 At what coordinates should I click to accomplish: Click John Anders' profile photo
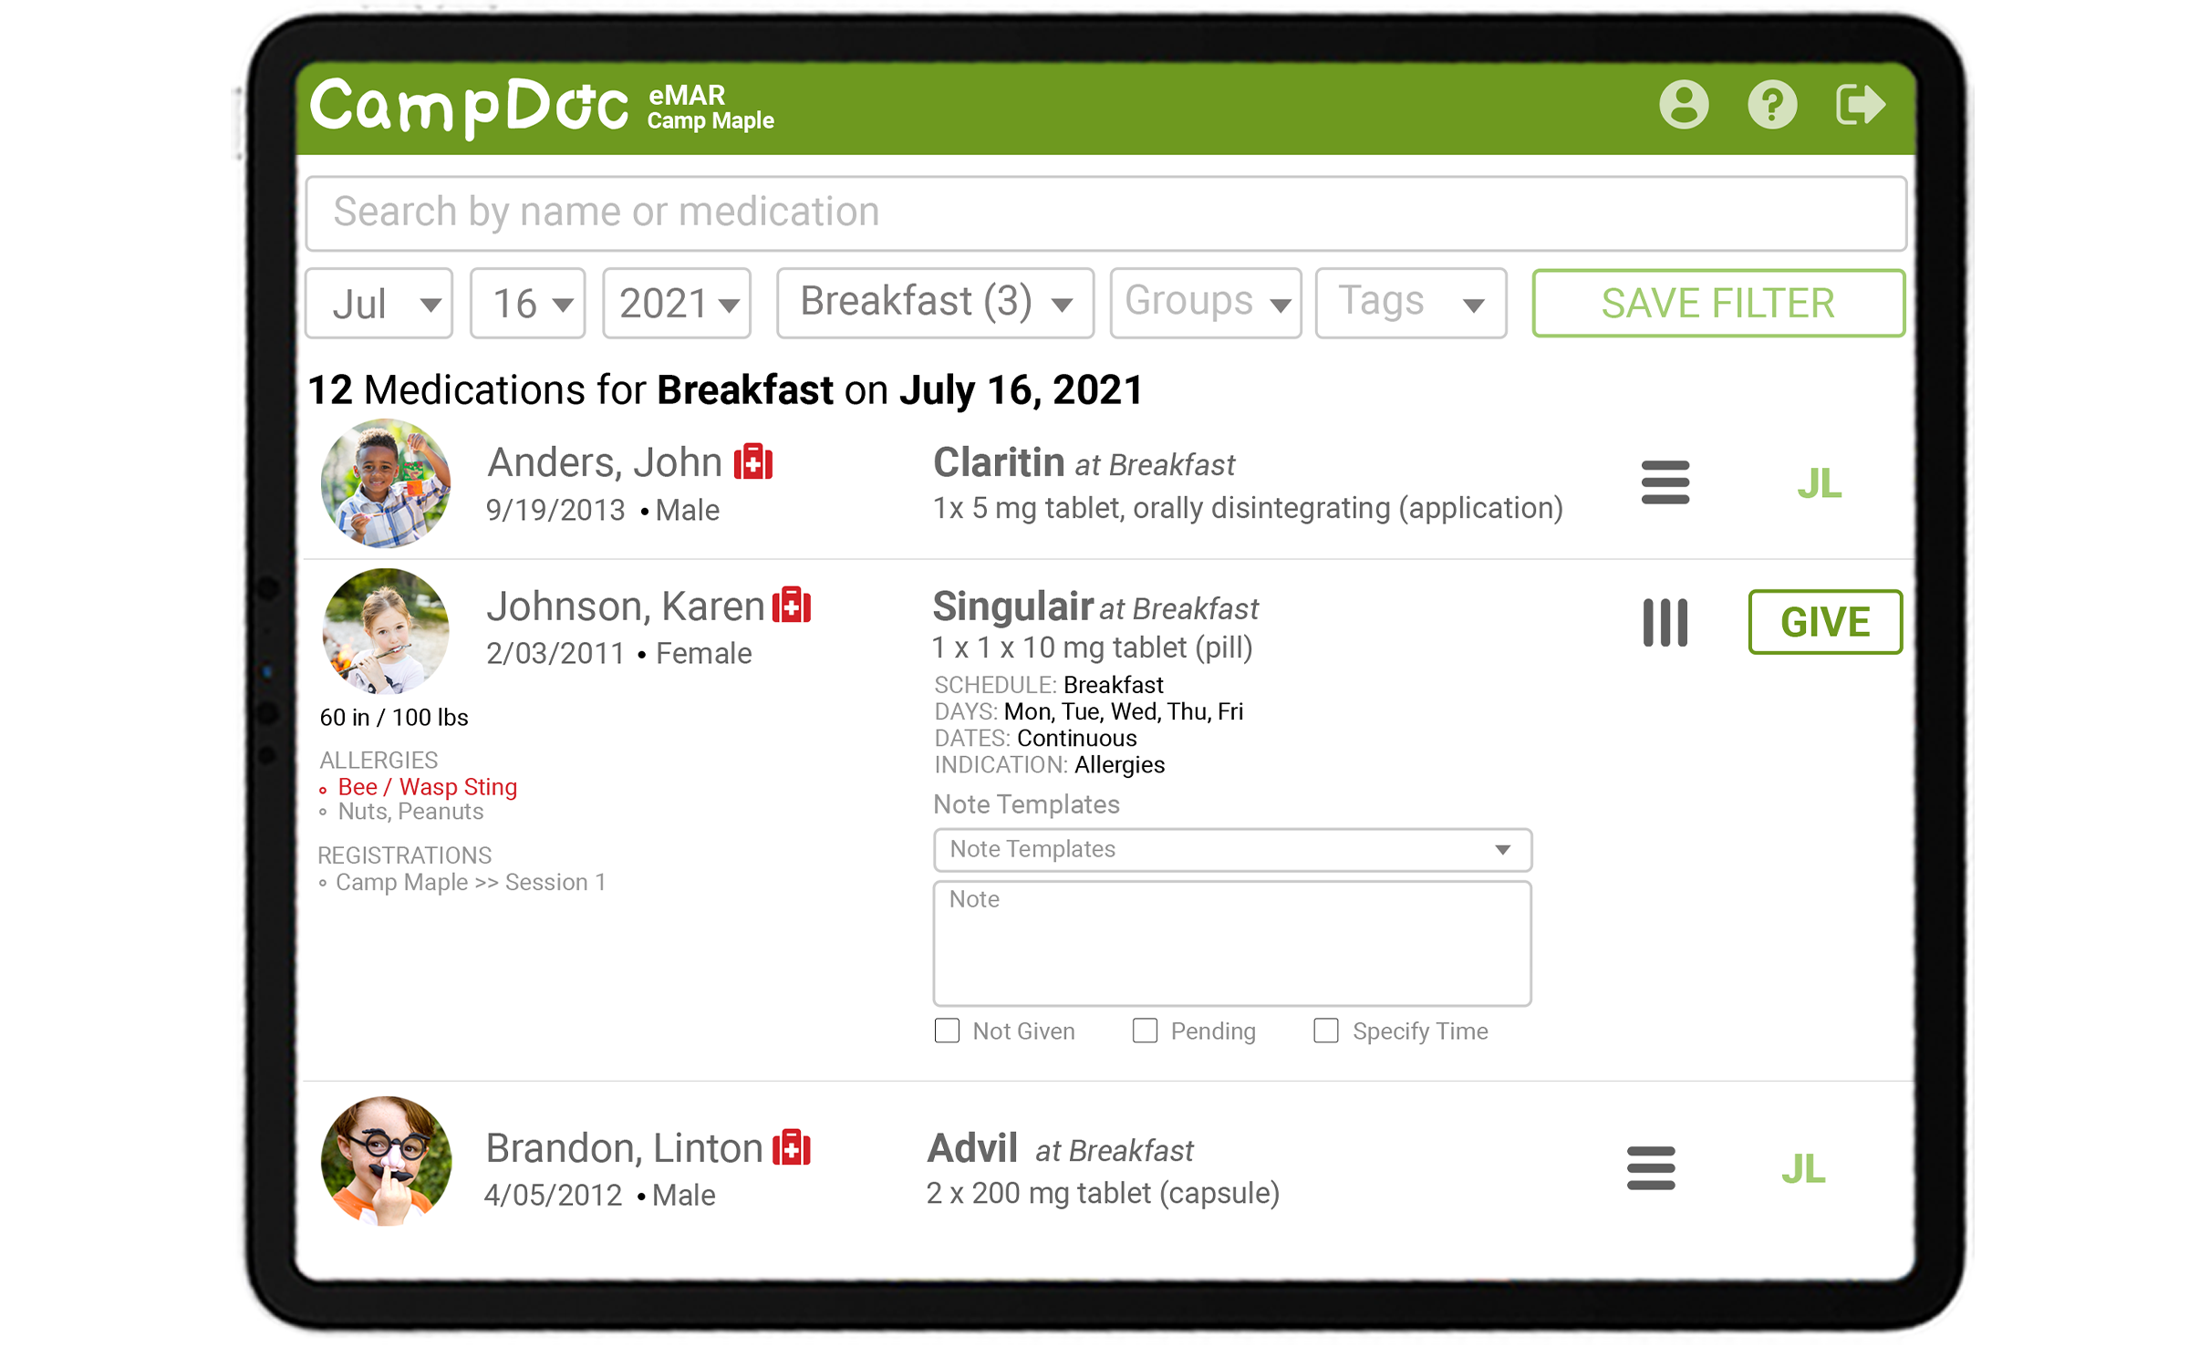tap(386, 483)
